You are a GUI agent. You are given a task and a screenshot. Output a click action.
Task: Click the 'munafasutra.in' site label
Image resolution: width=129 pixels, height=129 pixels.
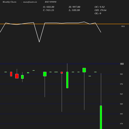point(30,2)
